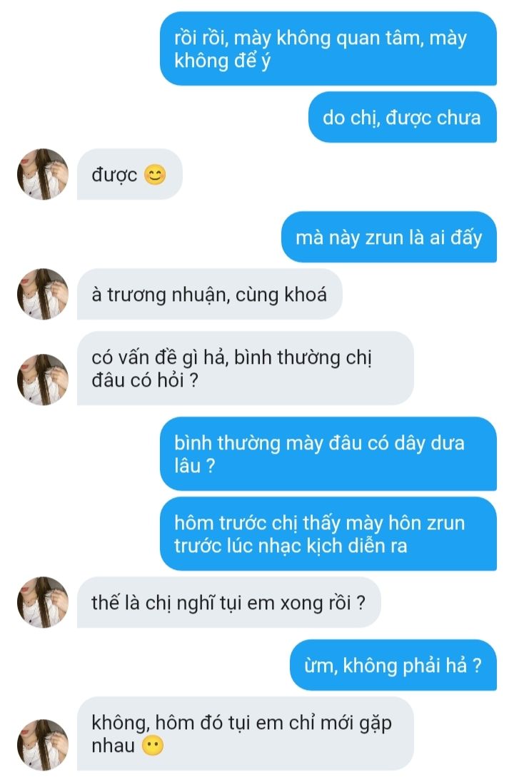Viewport: 514px width, 777px height.
Task: Click the smiling emoji in "được" message
Action: coord(155,174)
